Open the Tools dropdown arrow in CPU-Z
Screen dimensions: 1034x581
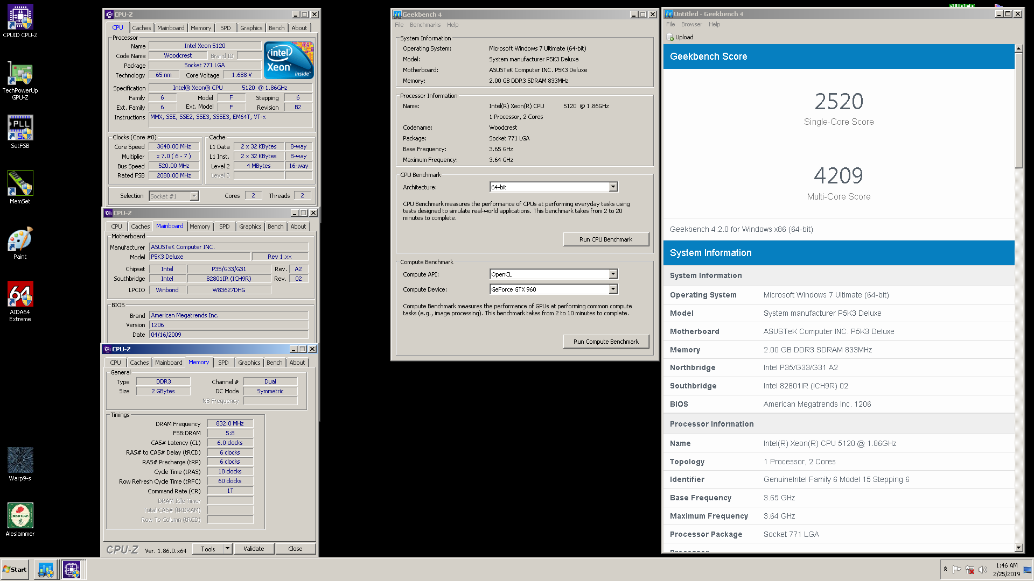tap(228, 549)
